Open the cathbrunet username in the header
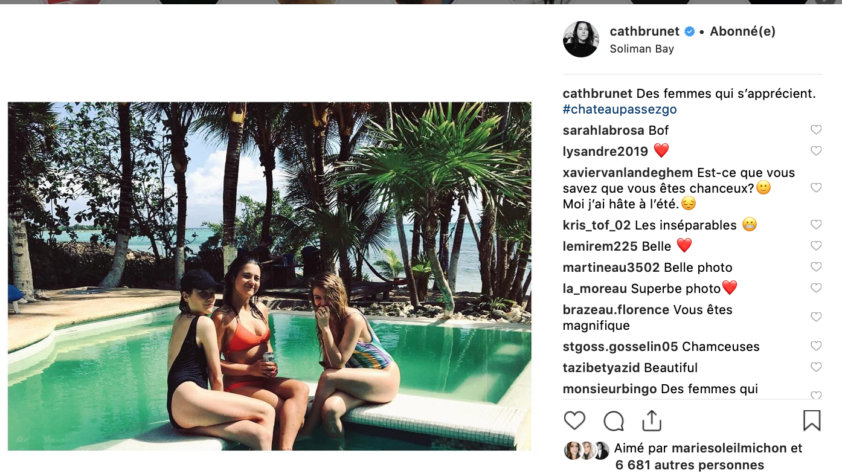This screenshot has width=842, height=476. 644,31
